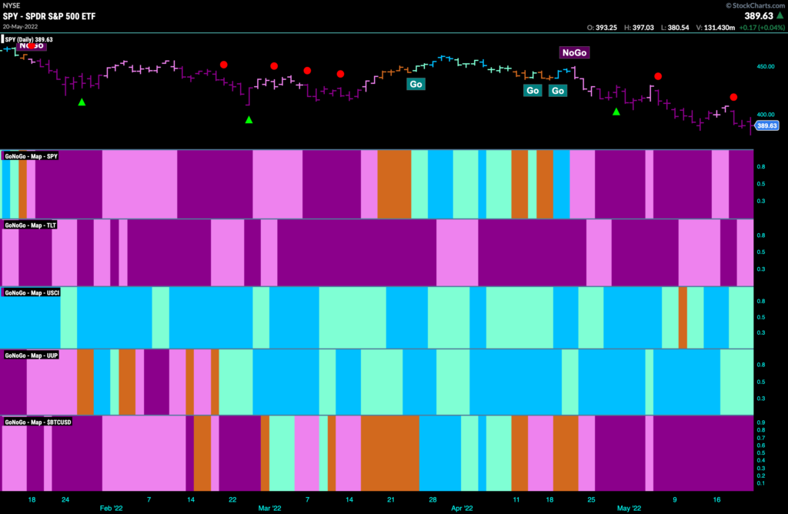Image resolution: width=788 pixels, height=514 pixels.
Task: Click the green up arrow beside 389.63 header price
Action: [x=780, y=15]
